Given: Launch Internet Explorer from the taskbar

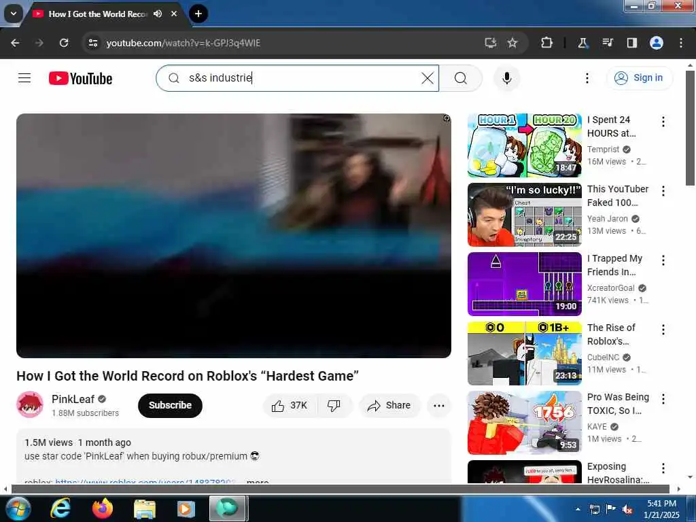Looking at the screenshot, I should pos(60,508).
